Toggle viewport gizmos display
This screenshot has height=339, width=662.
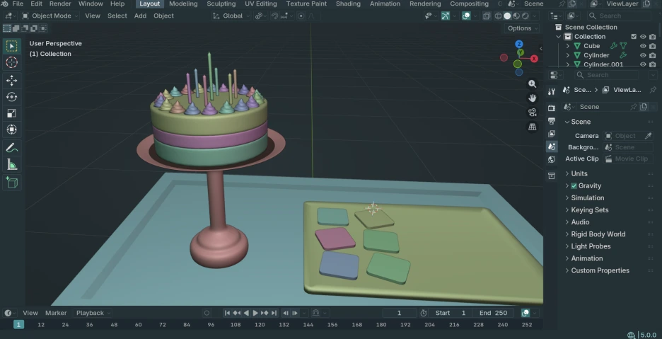[x=446, y=16]
